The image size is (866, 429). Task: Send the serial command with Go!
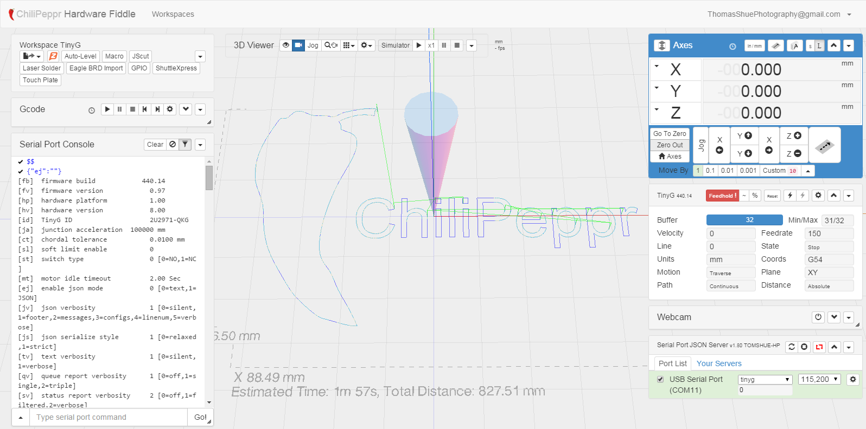[200, 417]
